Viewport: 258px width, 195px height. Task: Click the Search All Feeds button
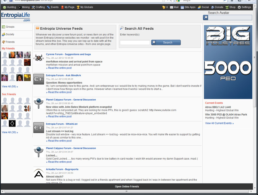[x=166, y=43]
